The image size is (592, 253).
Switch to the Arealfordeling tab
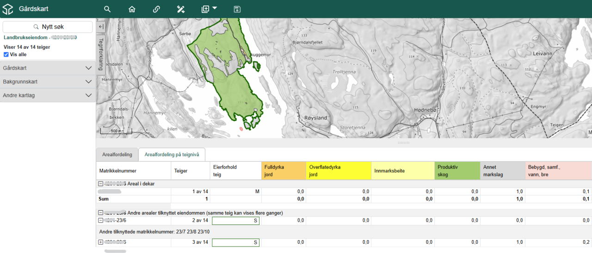[x=117, y=155]
